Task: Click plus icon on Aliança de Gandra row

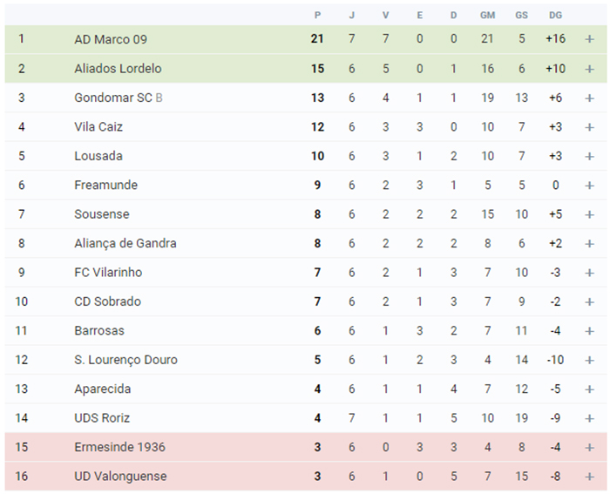Action: point(589,244)
